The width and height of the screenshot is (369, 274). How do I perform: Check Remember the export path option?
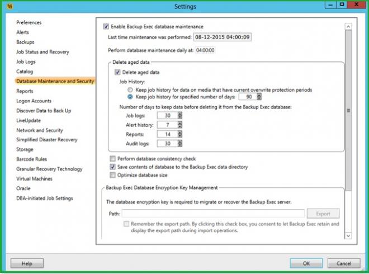[x=126, y=224]
